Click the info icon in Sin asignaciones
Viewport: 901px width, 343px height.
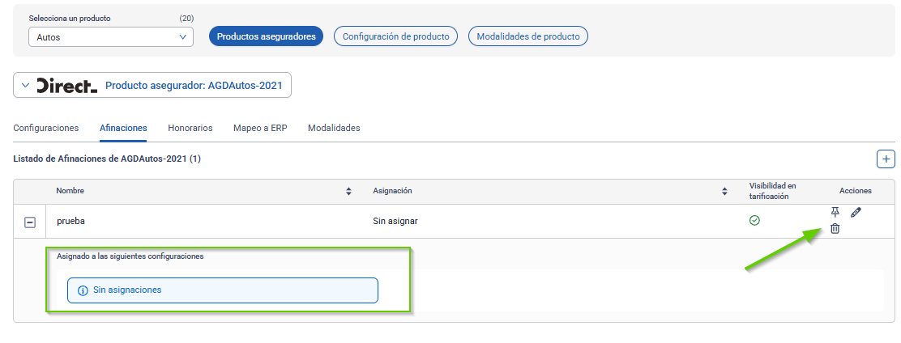[x=83, y=290]
